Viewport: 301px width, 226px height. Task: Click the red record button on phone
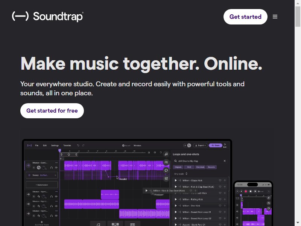tap(246, 191)
